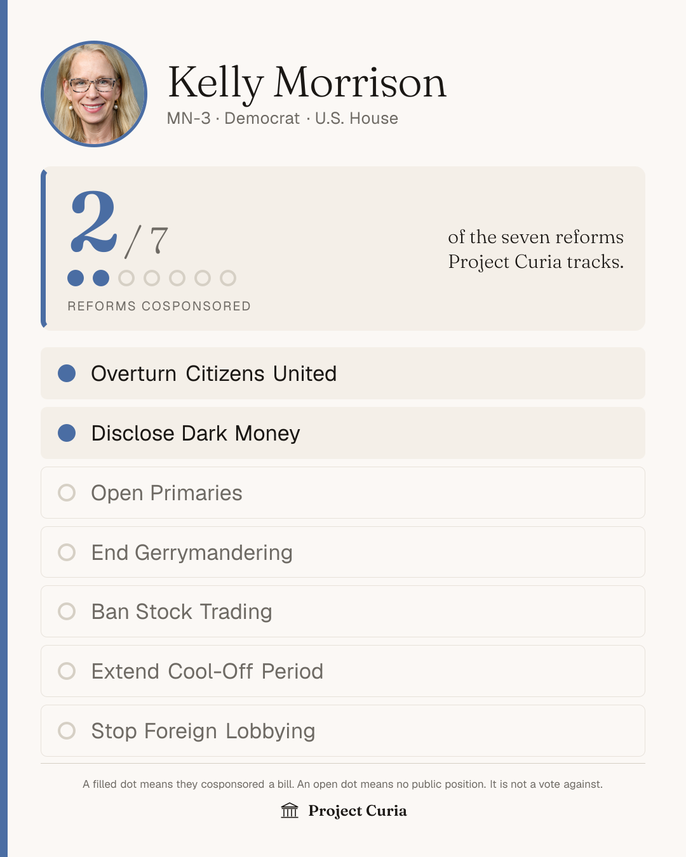Click Kelly Morrison's profile photo

94,94
